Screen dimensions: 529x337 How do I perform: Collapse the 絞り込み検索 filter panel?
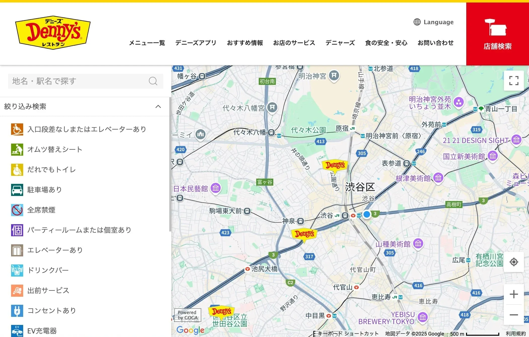pos(158,106)
